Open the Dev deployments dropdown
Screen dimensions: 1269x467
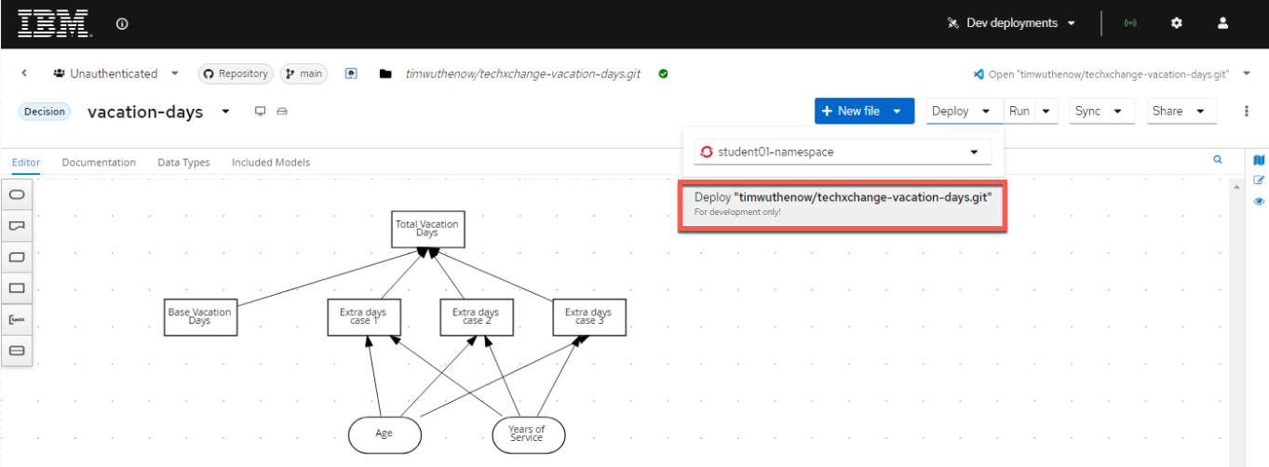click(1011, 23)
